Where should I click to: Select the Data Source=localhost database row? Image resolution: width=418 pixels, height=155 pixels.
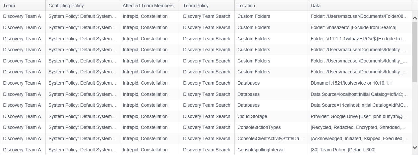point(359,94)
